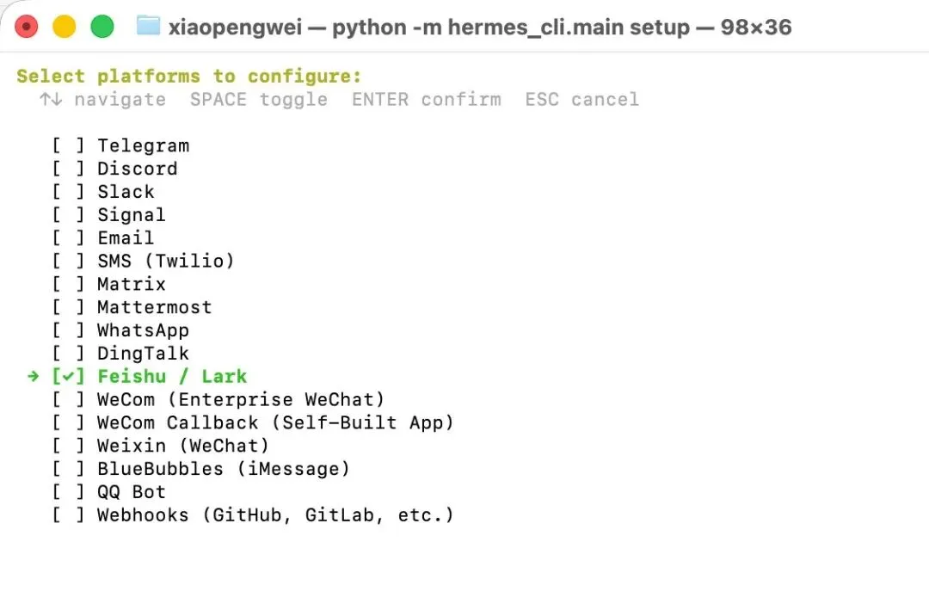929x616 pixels.
Task: Click the red close window button
Action: (27, 27)
